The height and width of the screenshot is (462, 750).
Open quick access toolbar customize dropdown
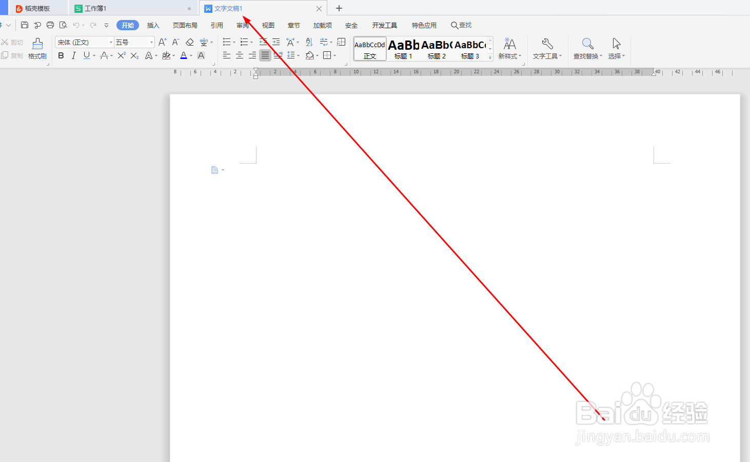coord(106,25)
